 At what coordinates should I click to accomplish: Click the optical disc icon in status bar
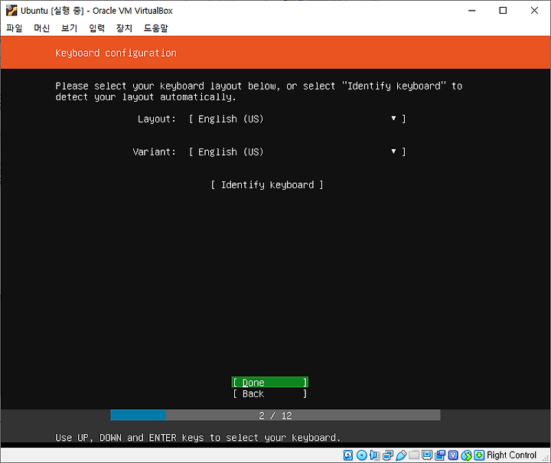361,455
